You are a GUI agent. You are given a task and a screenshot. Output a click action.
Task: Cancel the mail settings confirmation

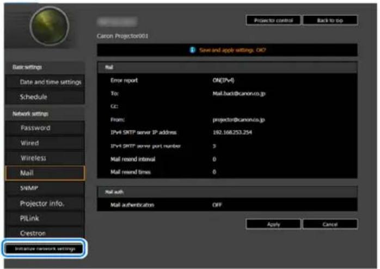tap(330, 224)
